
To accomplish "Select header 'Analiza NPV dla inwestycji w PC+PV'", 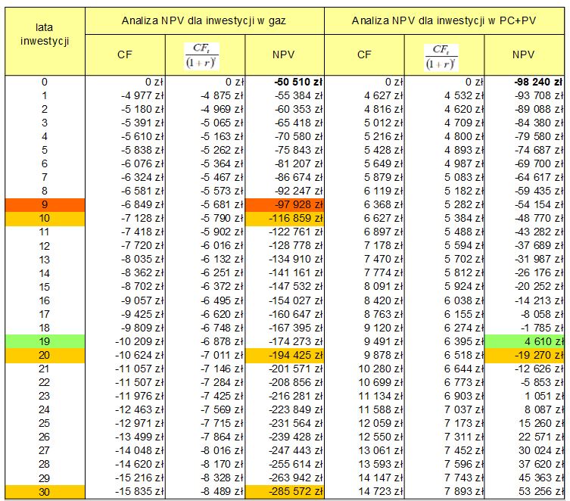I will [x=444, y=20].
